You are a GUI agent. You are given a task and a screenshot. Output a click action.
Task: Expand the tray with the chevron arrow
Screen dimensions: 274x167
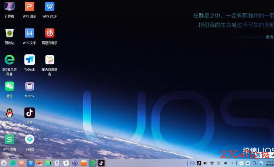point(232,163)
